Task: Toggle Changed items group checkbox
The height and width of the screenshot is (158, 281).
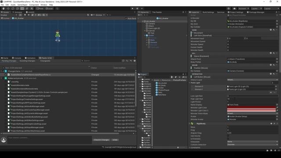Action: coord(3,71)
